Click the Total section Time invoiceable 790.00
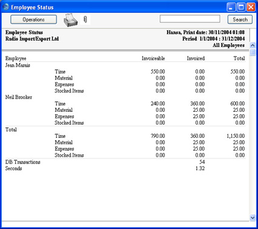258x229 pixels. tap(158, 136)
